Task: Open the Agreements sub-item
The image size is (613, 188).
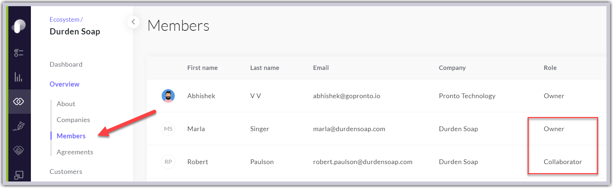Action: pyautogui.click(x=75, y=152)
